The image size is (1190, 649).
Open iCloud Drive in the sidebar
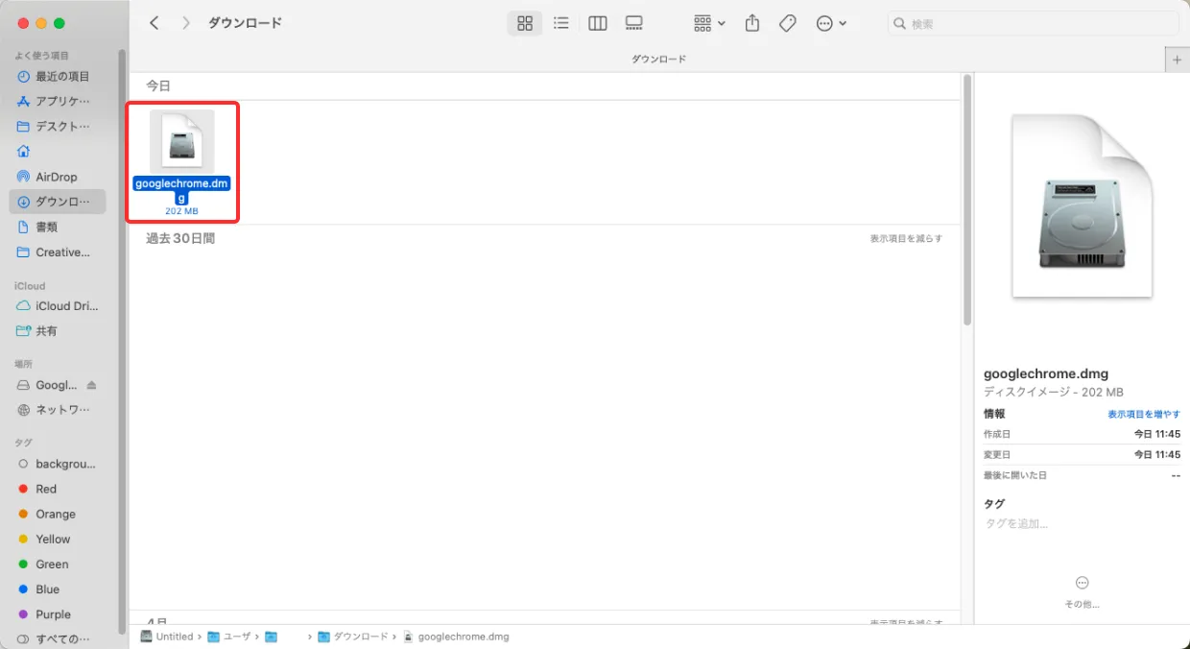(57, 306)
